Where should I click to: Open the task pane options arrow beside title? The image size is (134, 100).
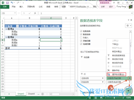coord(128,20)
